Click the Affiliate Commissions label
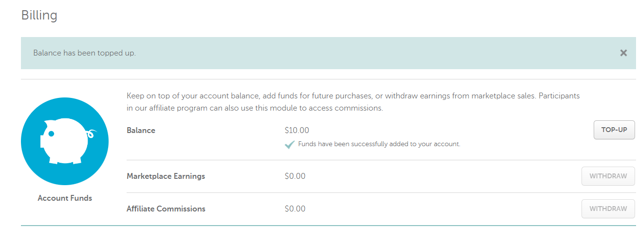The height and width of the screenshot is (229, 638). (x=166, y=209)
